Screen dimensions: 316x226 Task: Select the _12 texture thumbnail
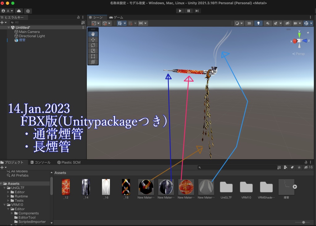pyautogui.click(x=66, y=187)
